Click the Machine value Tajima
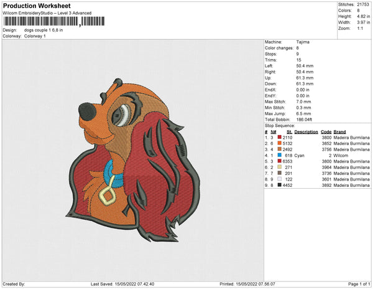This screenshot has width=373, height=289. pos(303,42)
